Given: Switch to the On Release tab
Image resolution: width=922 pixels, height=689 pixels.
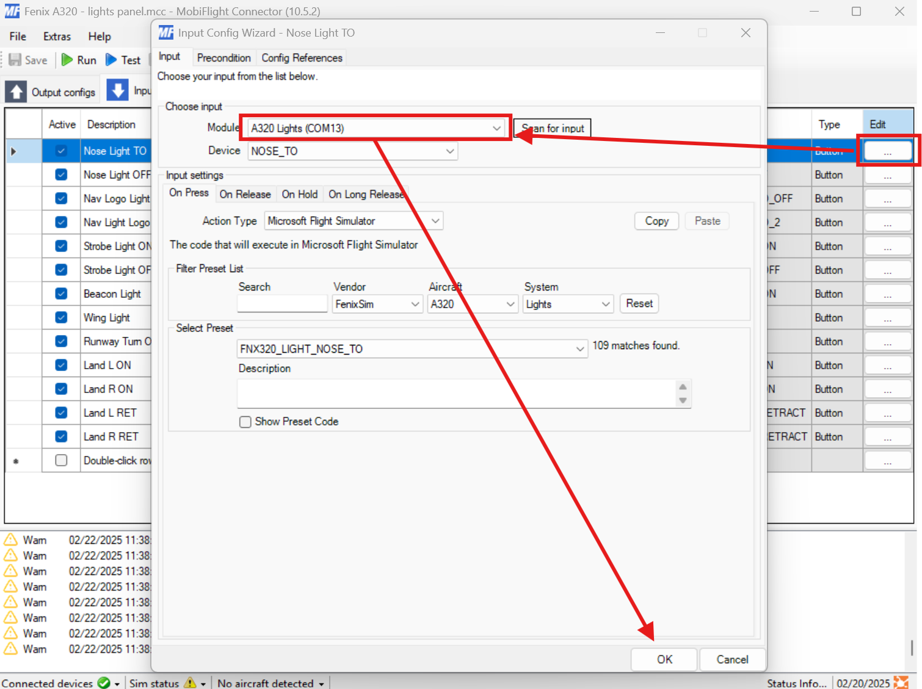Looking at the screenshot, I should click(x=245, y=194).
